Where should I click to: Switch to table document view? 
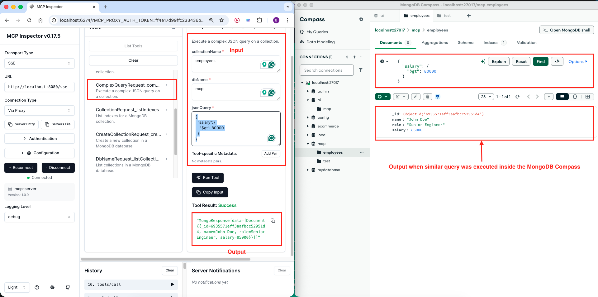pyautogui.click(x=587, y=97)
